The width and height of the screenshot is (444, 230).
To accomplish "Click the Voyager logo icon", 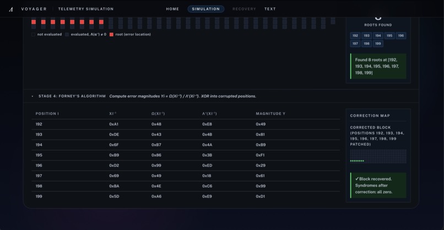I will pyautogui.click(x=11, y=9).
